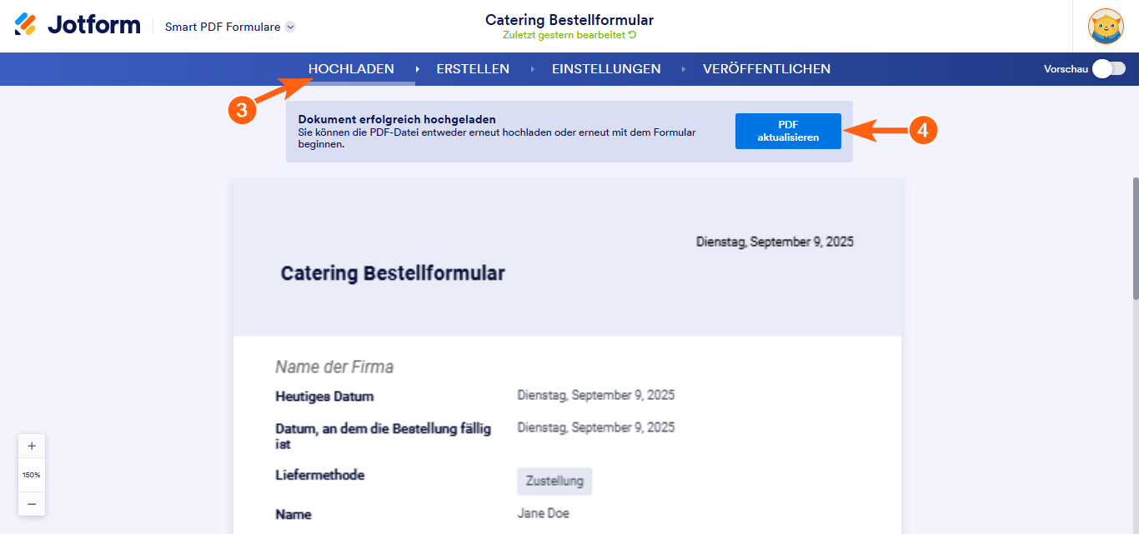Click the Zustellung delivery method chip
Image resolution: width=1139 pixels, height=534 pixels.
[554, 481]
